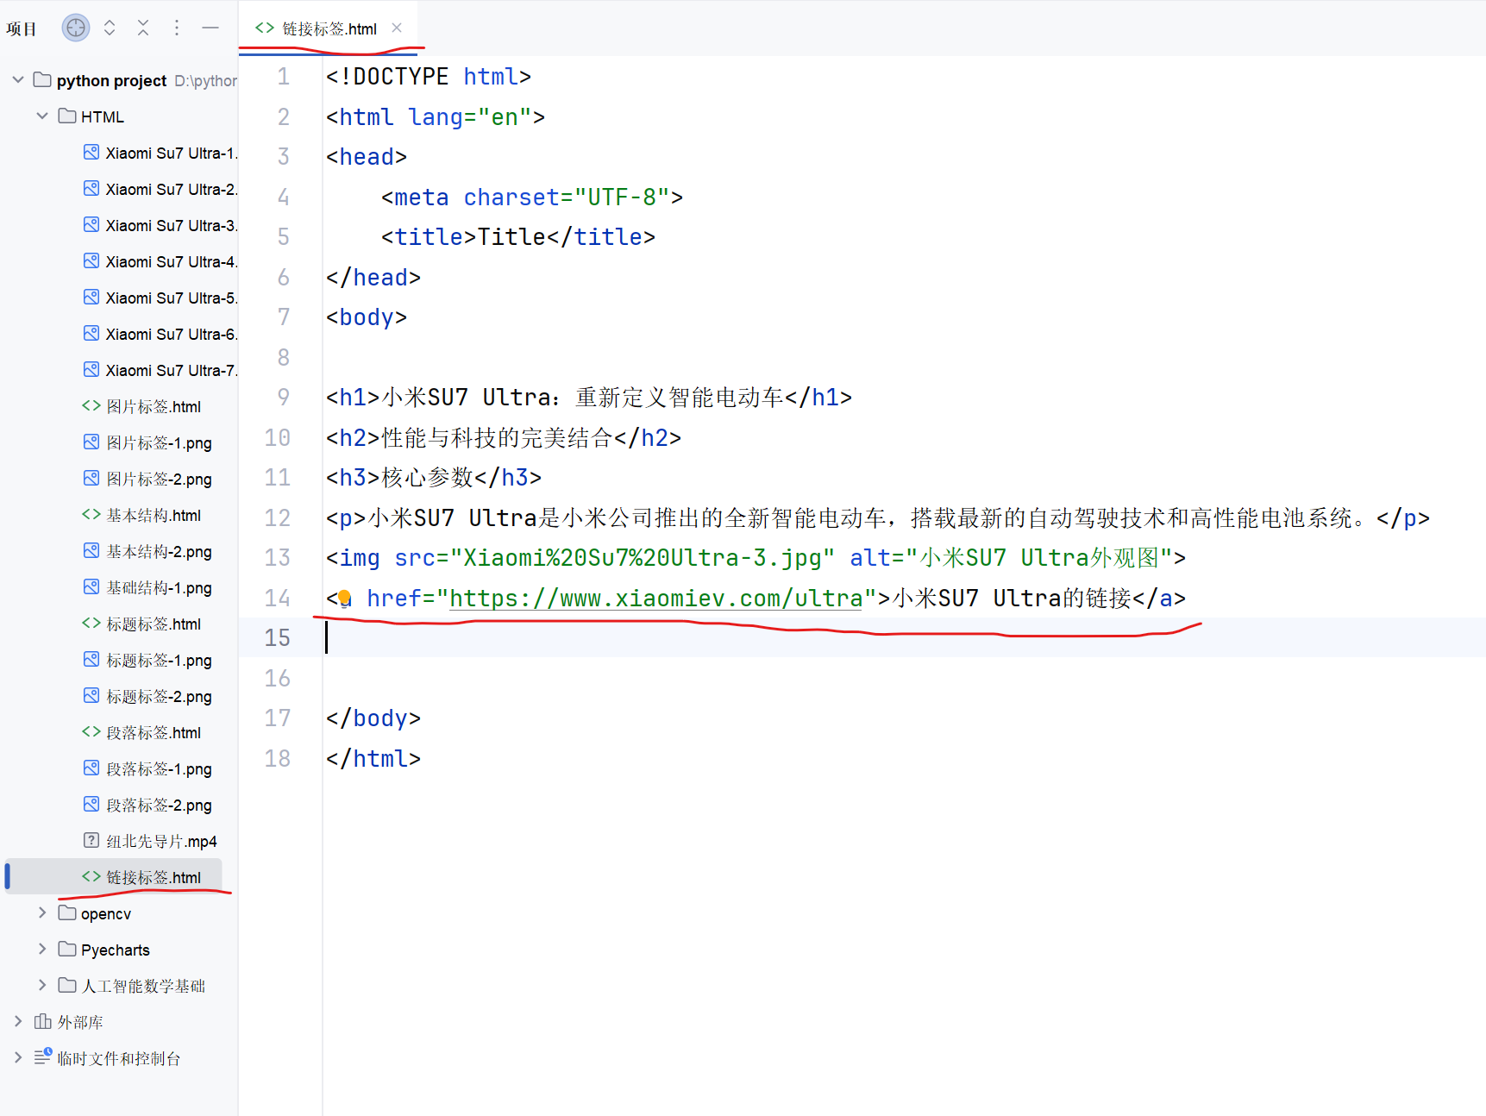This screenshot has width=1486, height=1116.
Task: Click the <title>Title</title> line
Action: click(x=518, y=236)
